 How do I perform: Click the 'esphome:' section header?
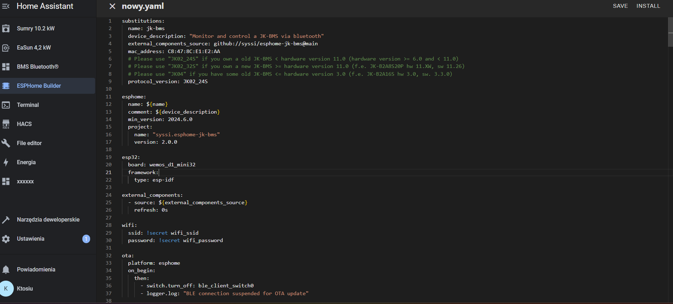point(134,97)
